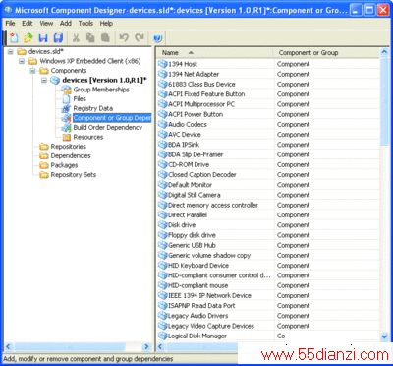The width and height of the screenshot is (393, 366).
Task: Click the list's vertical scrollbar down arrow
Action: tap(384, 336)
